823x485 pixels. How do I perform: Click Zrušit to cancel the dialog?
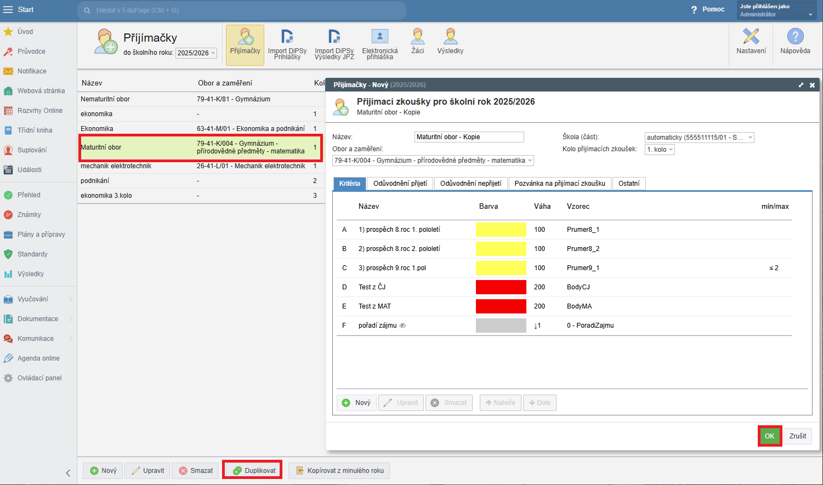point(798,436)
